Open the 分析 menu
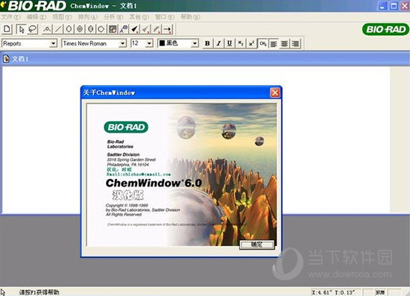 113,17
